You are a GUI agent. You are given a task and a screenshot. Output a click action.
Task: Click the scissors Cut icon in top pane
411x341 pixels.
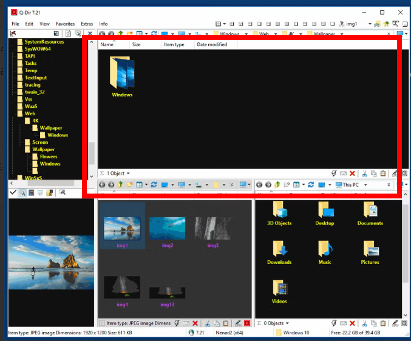364,174
